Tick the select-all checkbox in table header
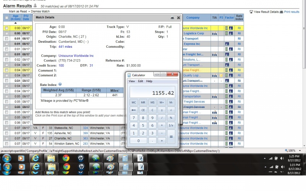Viewport: 306px width, 191px height. pos(7,18)
